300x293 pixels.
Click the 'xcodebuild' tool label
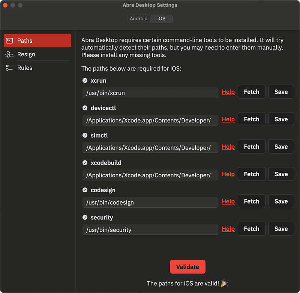point(106,163)
